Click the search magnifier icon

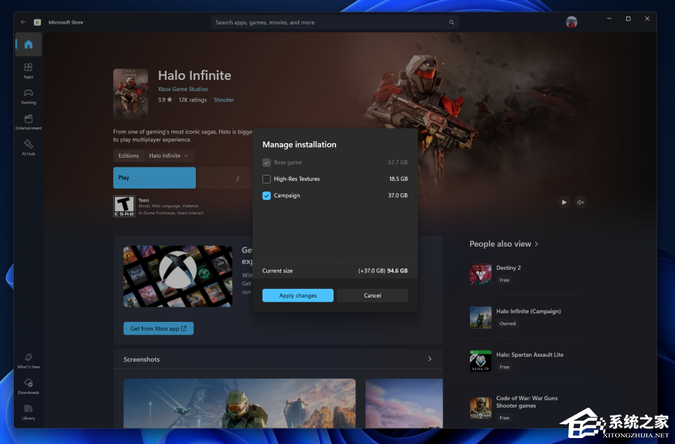point(452,22)
